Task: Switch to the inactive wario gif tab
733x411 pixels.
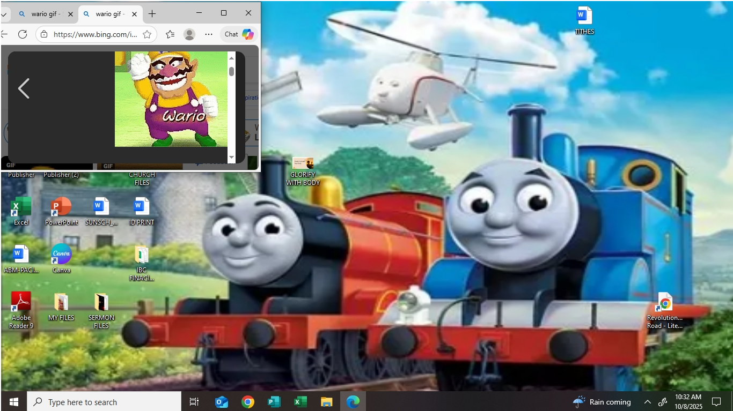Action: coord(46,14)
